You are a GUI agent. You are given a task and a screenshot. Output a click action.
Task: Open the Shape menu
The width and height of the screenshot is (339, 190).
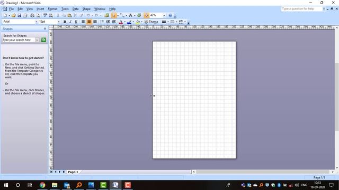(x=86, y=9)
